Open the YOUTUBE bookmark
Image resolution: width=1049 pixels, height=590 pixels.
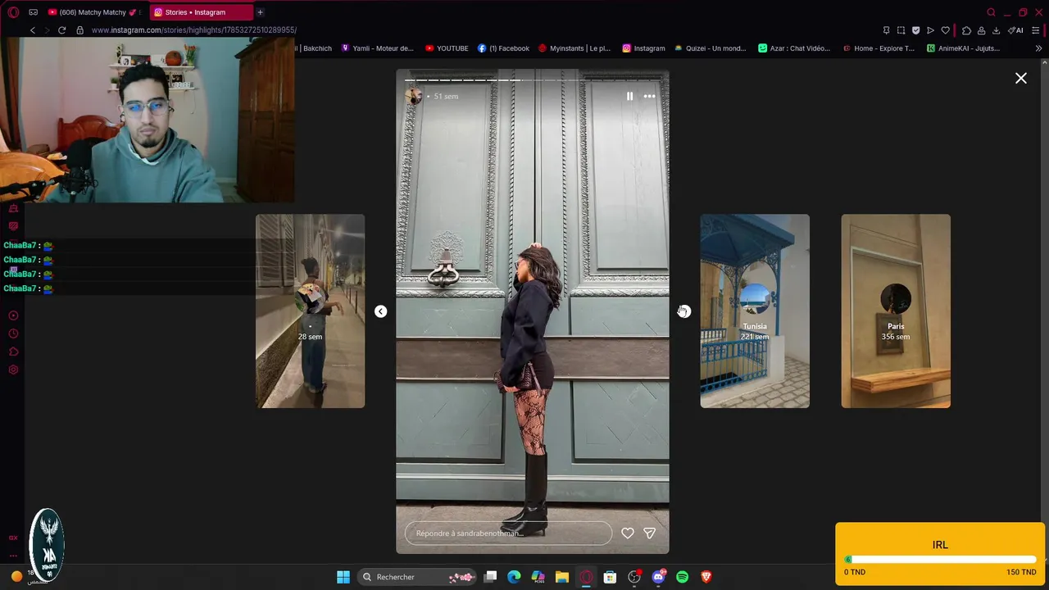click(x=447, y=48)
